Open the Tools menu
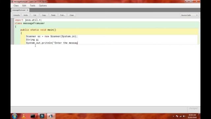Image resolution: width=211 pixels, height=119 pixels. pos(33,6)
